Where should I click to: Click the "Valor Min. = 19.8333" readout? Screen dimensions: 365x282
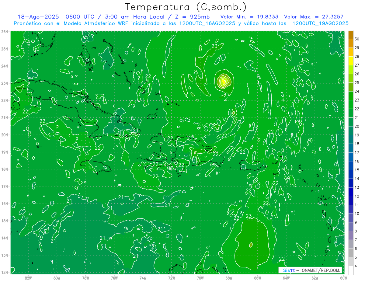pyautogui.click(x=249, y=17)
